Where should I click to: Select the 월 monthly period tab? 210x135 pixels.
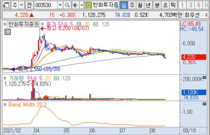(x=140, y=5)
